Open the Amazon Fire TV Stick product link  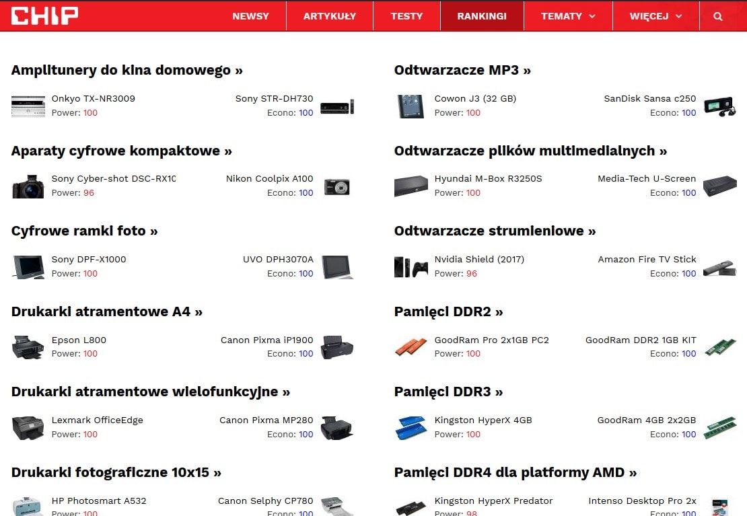click(647, 259)
